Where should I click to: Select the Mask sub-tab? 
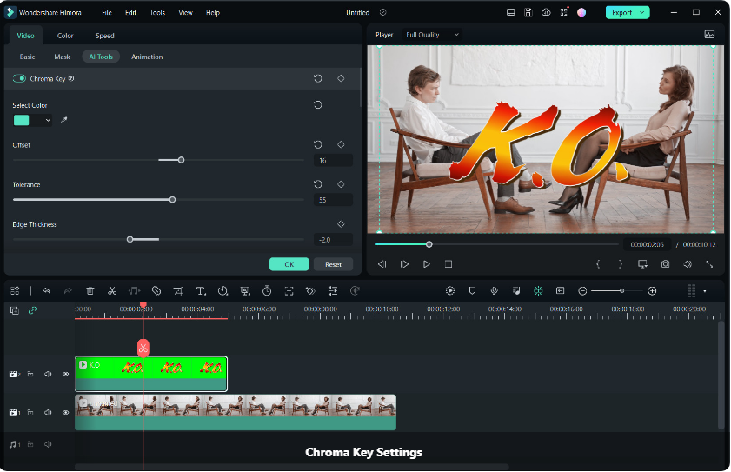pyautogui.click(x=62, y=57)
